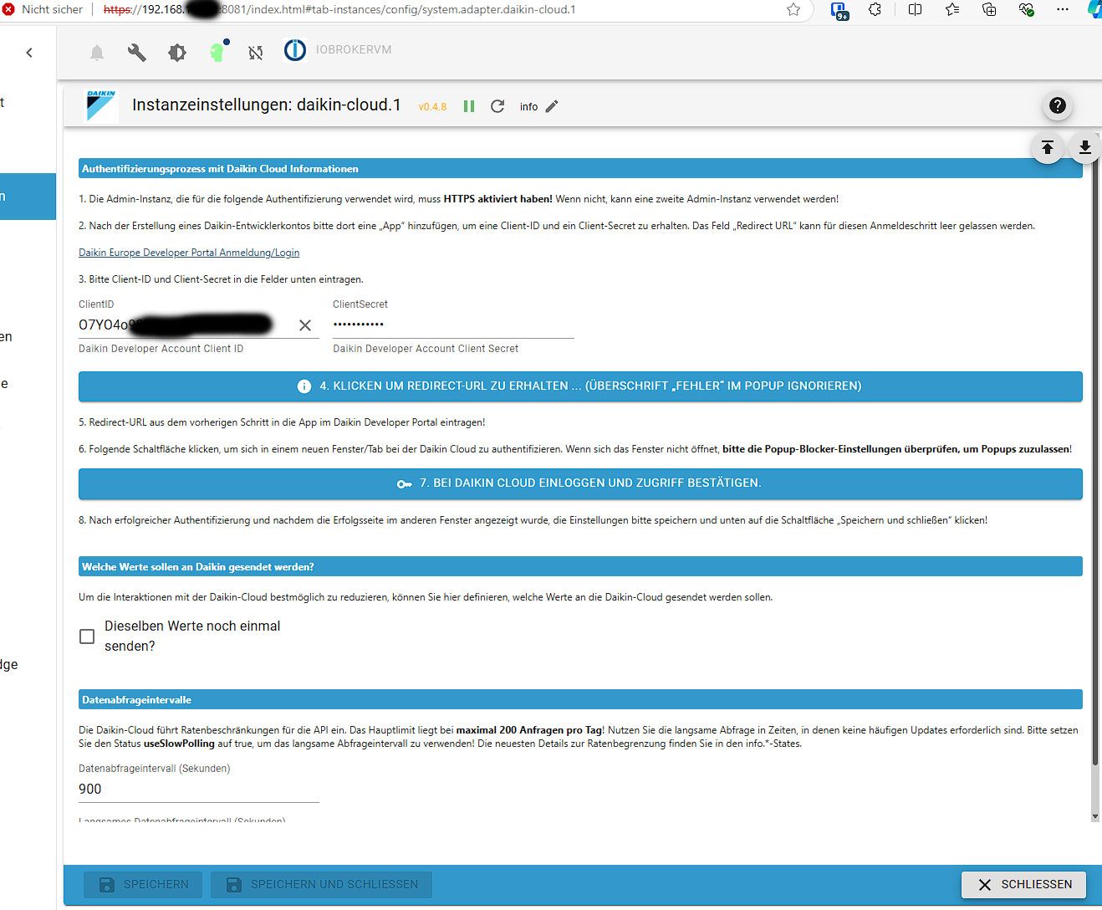Click the 'Nicht sicher' security warning
The image size is (1102, 910).
coord(43,10)
